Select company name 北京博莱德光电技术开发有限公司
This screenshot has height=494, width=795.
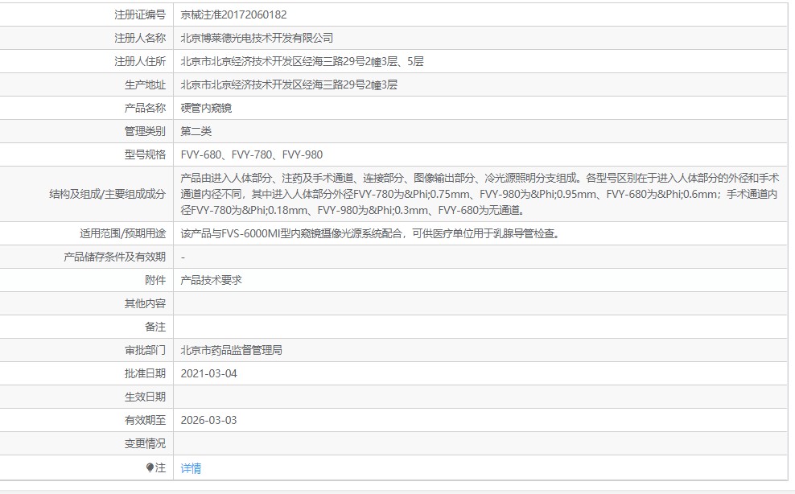[257, 38]
